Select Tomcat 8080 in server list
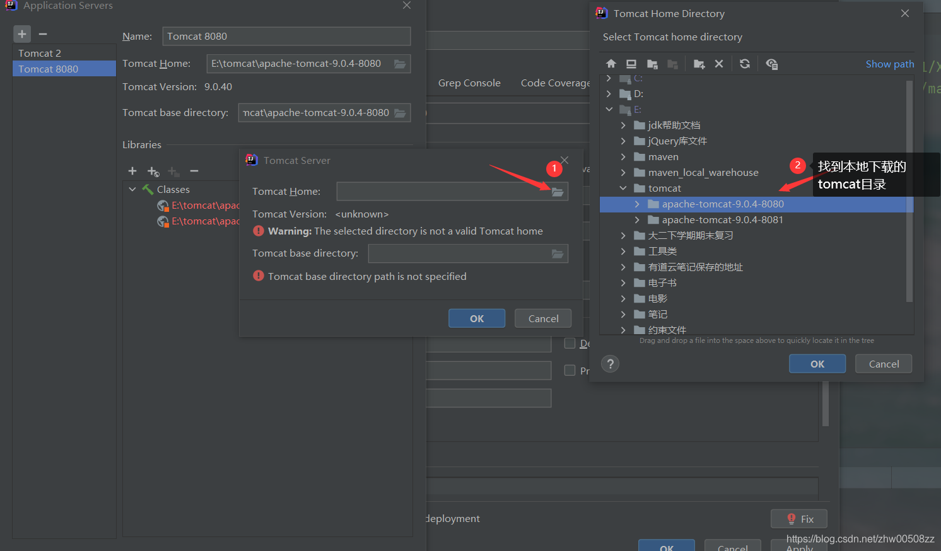Viewport: 941px width, 551px height. 64,69
